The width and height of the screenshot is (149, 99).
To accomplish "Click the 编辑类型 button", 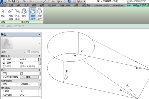I will [x=33, y=52].
